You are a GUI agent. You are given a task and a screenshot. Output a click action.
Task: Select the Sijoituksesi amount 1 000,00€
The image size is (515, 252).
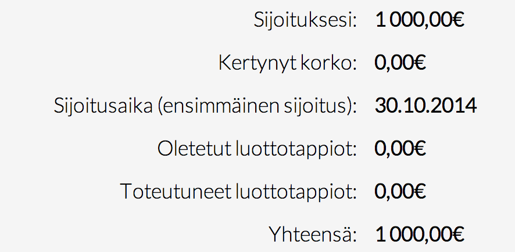coord(420,20)
